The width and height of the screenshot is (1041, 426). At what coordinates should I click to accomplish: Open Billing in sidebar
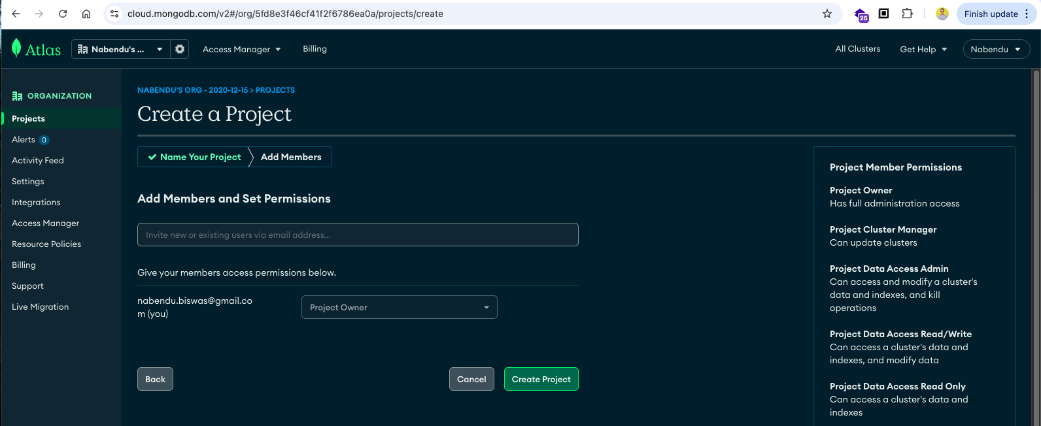pyautogui.click(x=24, y=265)
